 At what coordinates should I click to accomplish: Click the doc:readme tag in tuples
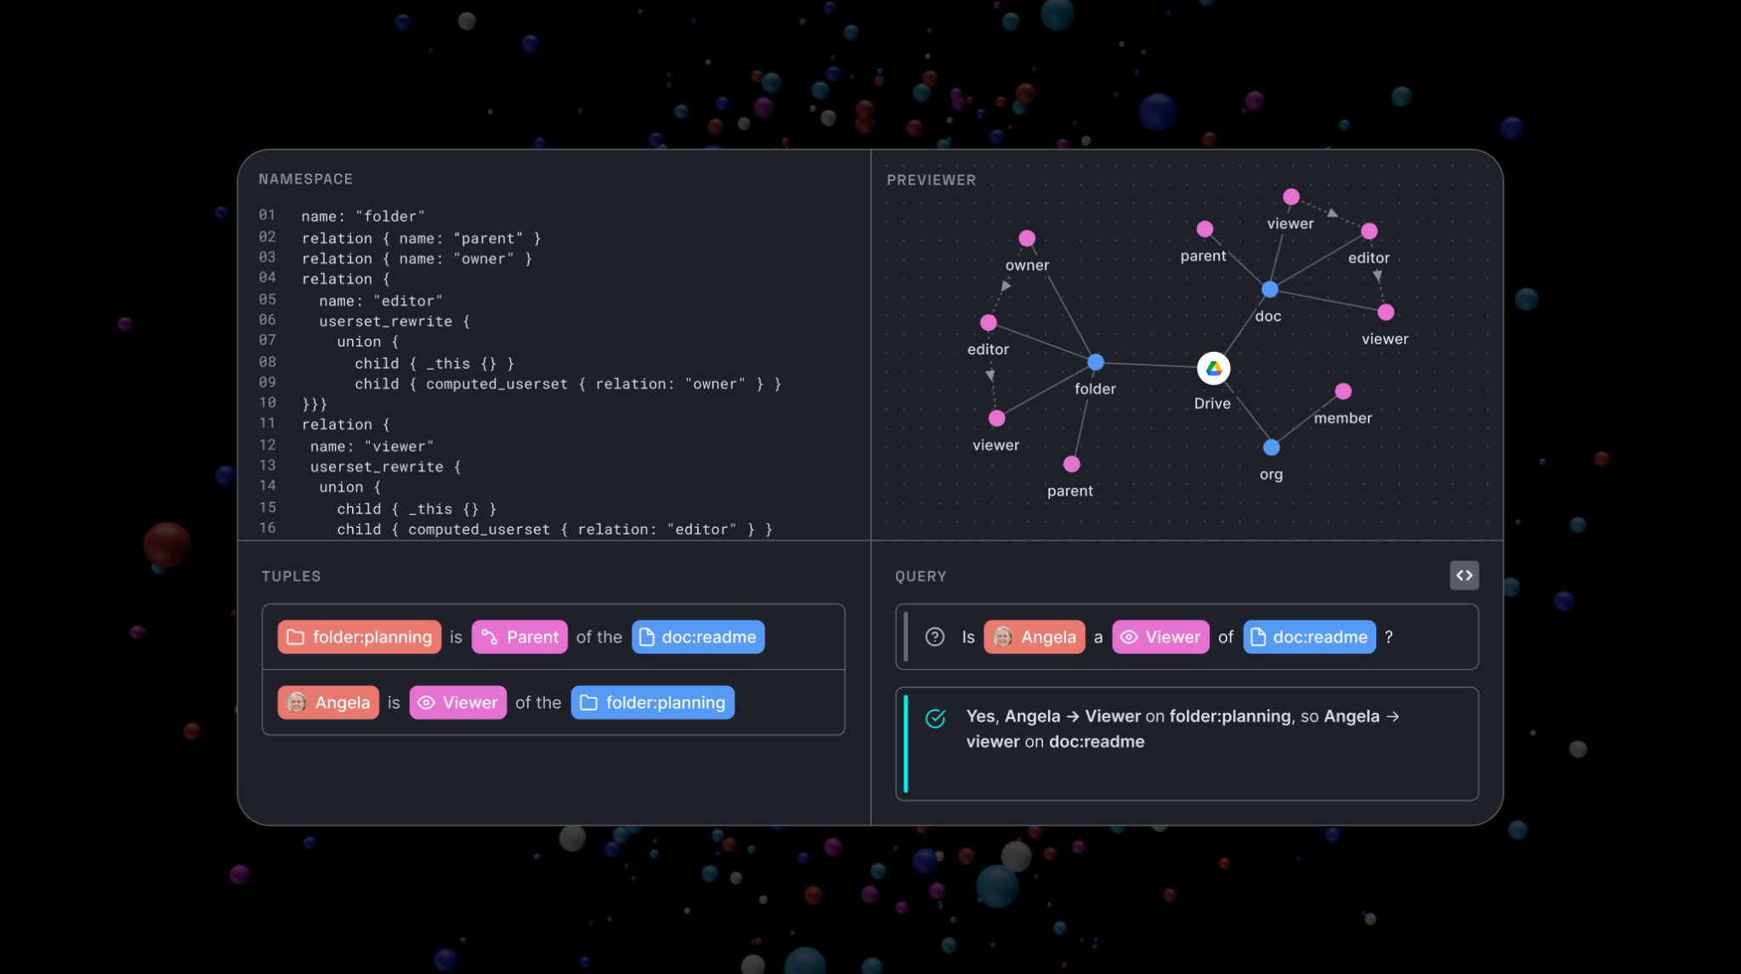pos(698,637)
